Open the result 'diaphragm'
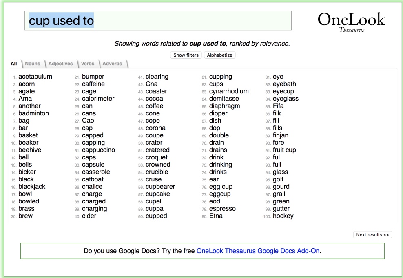403x278 pixels. [x=225, y=106]
